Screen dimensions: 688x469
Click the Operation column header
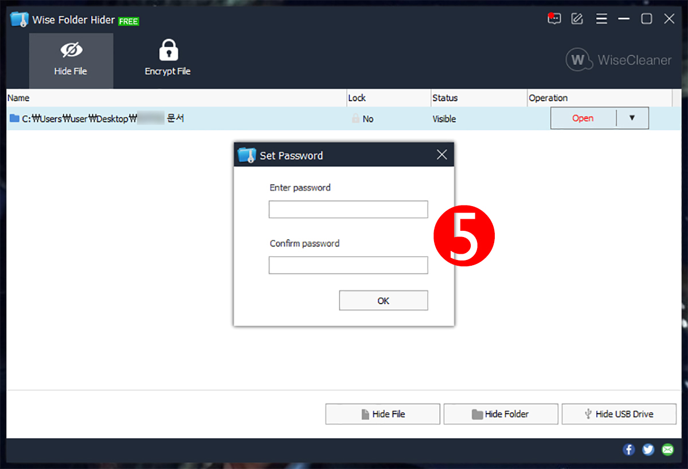(600, 98)
